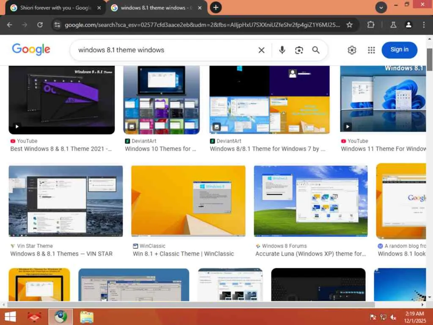Viewport: 433px width, 325px height.
Task: Search by image with Lens icon
Action: tap(299, 50)
